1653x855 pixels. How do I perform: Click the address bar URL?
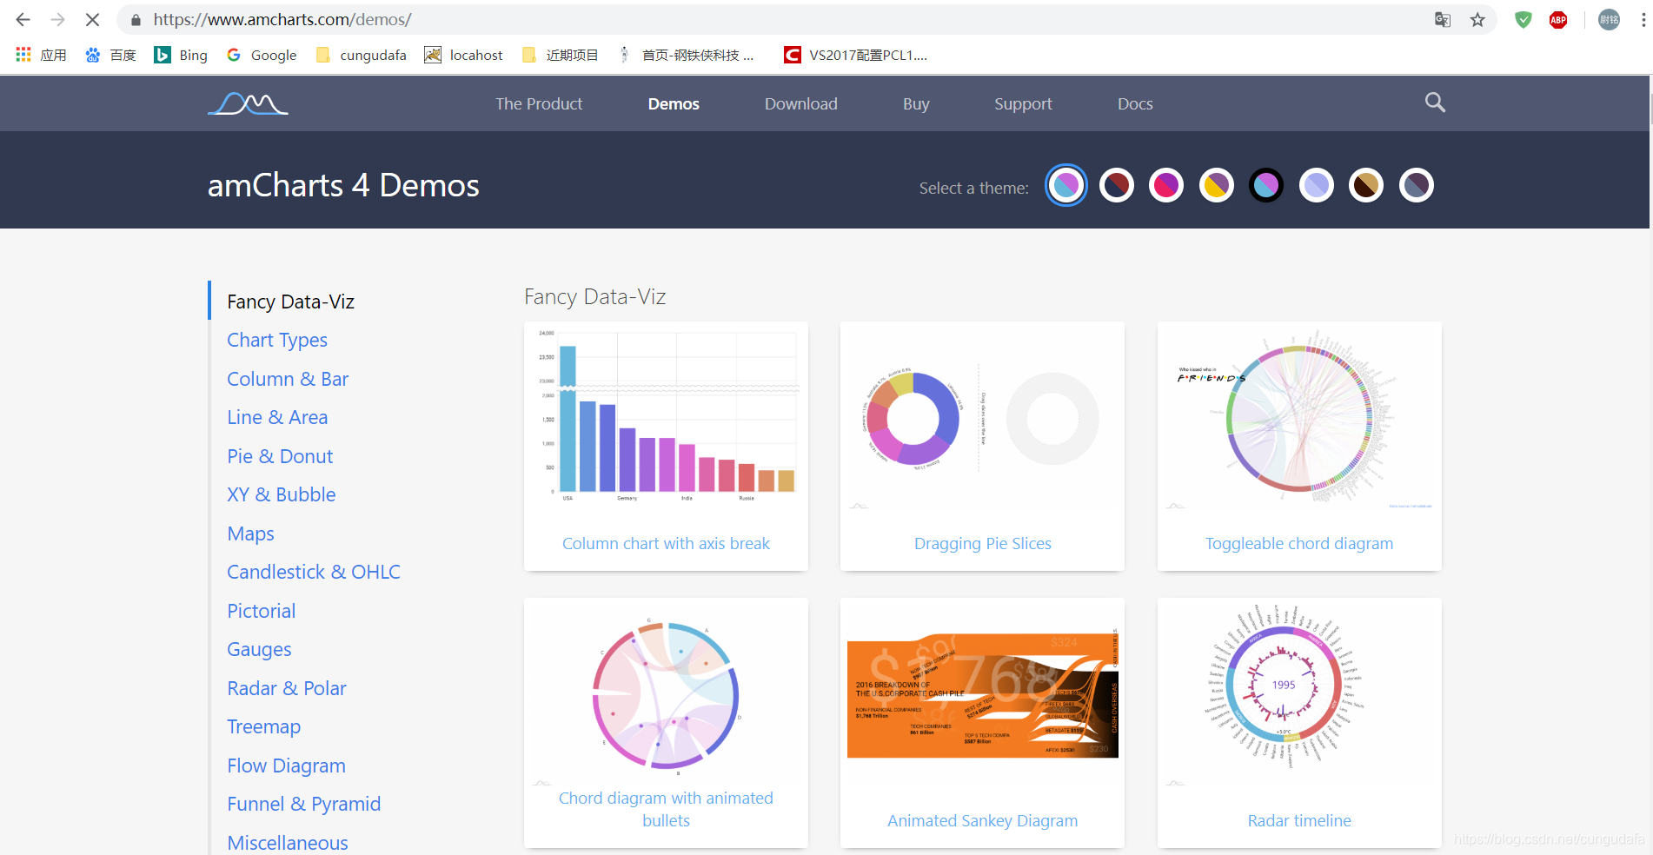tap(282, 19)
